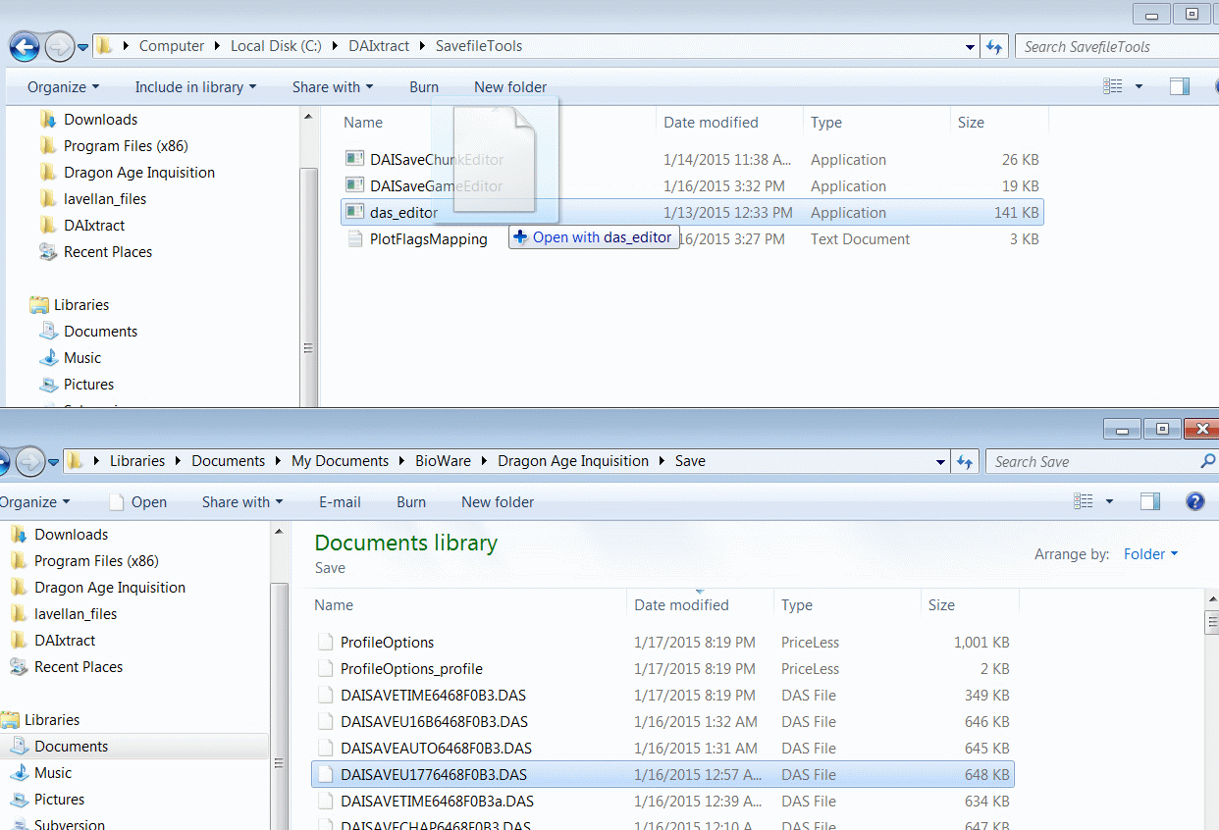Open Pictures library in top window sidebar

88,384
